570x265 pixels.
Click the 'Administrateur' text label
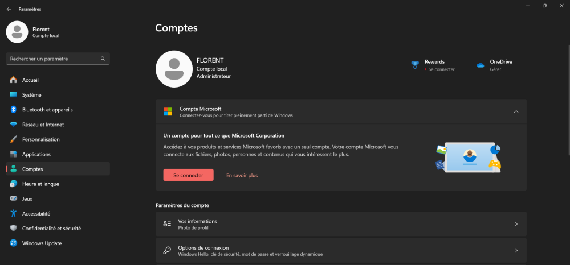click(214, 77)
